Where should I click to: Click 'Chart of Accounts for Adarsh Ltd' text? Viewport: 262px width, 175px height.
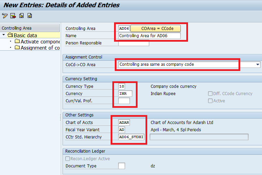pos(182,123)
